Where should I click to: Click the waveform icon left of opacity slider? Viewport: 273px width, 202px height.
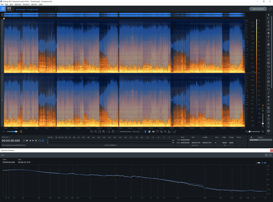[x=4, y=132]
